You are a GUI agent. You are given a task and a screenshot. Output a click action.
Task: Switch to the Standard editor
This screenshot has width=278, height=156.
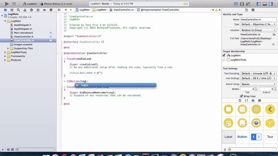[x=236, y=4]
